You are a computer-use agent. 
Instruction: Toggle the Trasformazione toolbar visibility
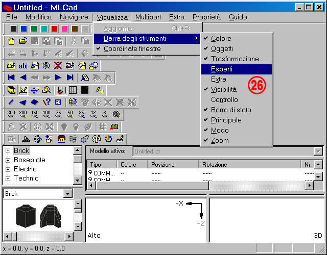(x=237, y=59)
